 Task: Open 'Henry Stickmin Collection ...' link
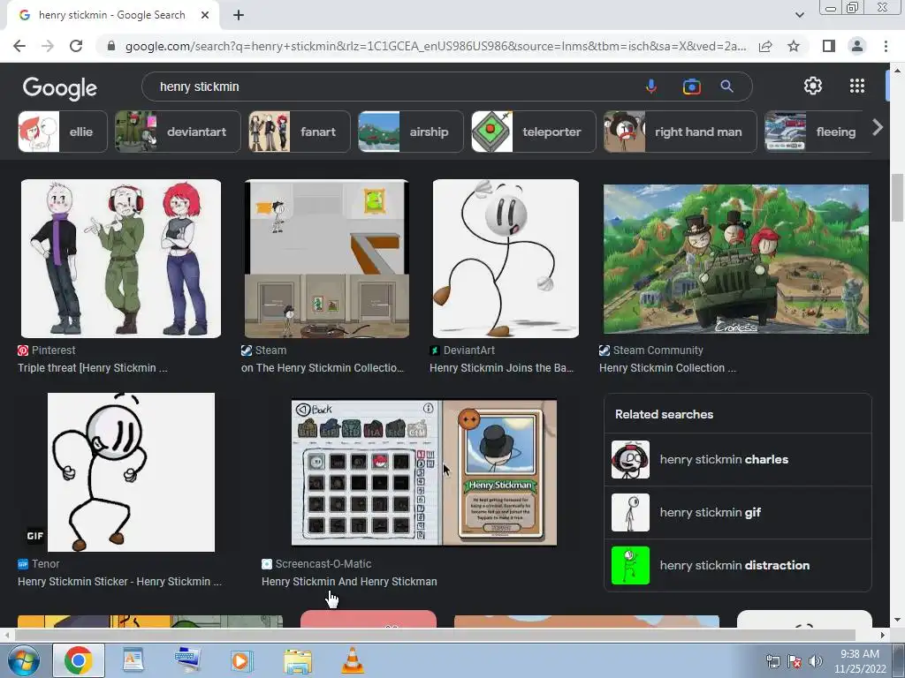coord(668,368)
